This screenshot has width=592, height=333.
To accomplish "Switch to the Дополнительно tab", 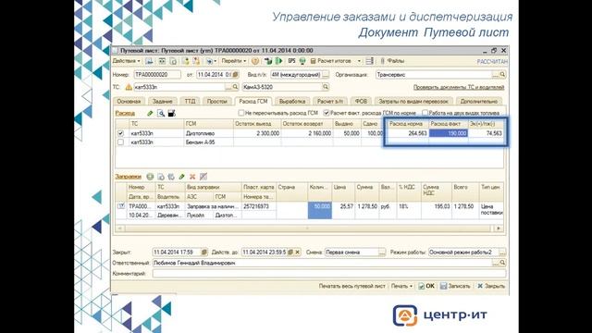I will 479,101.
